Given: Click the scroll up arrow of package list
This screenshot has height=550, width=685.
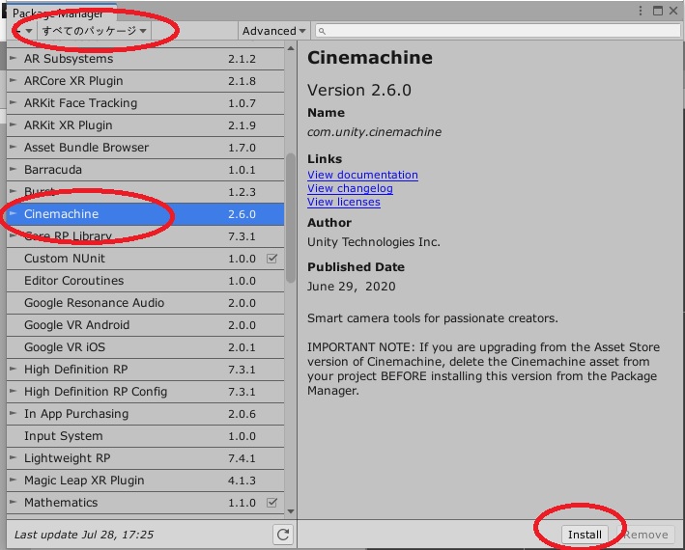Looking at the screenshot, I should click(x=291, y=48).
